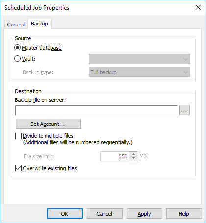
Task: Open Help for this dialog
Action: 184,214
